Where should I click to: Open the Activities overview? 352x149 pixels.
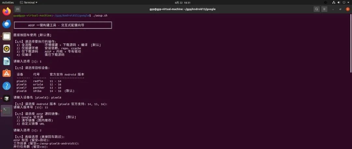click(8, 3)
